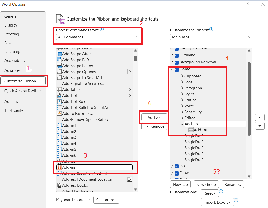268x208 pixels.
Task: Select the Add to Favorites star icon
Action: point(59,113)
